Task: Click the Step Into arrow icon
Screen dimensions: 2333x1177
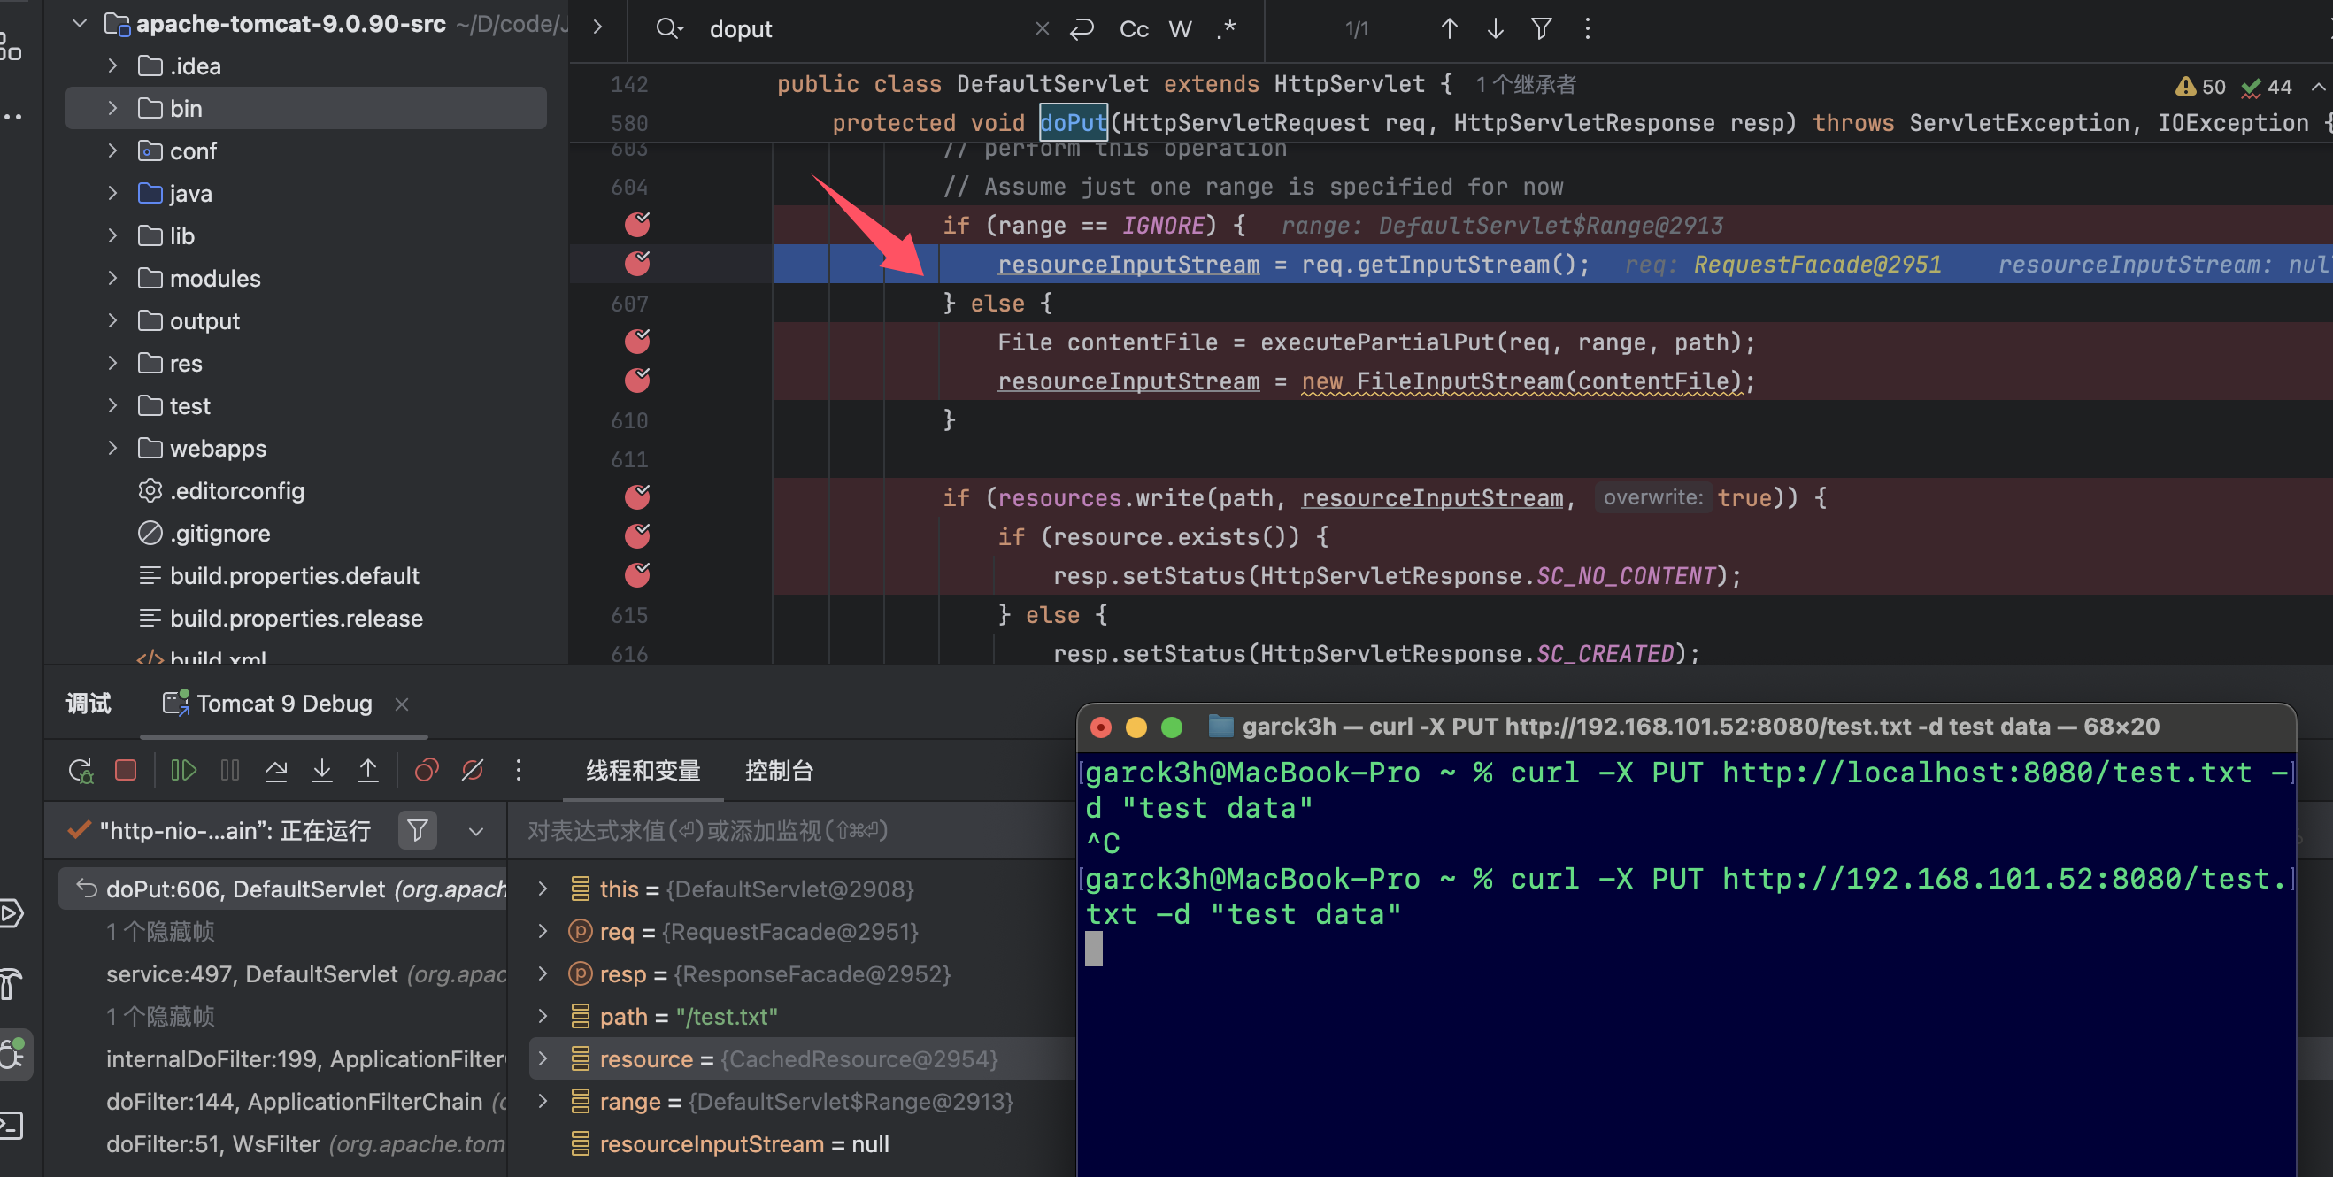Action: [x=321, y=771]
